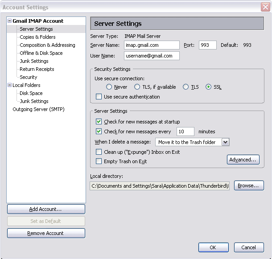This screenshot has height=259, width=272.
Task: Select Outgoing Server (SMTP) in the tree
Action: (38, 109)
